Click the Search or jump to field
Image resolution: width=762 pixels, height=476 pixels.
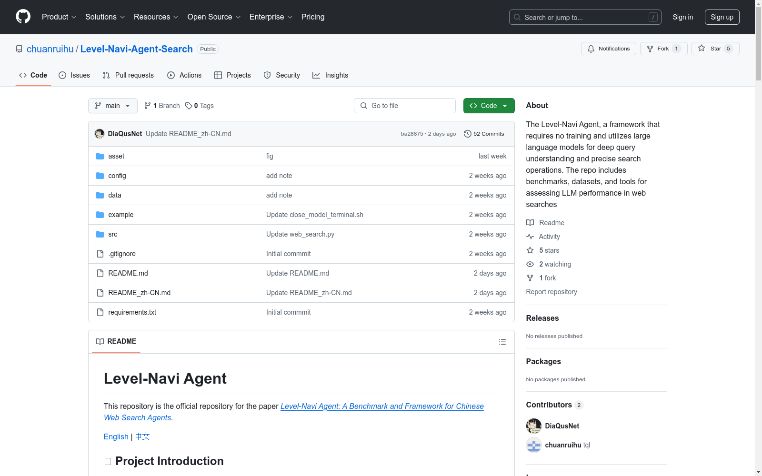point(585,17)
